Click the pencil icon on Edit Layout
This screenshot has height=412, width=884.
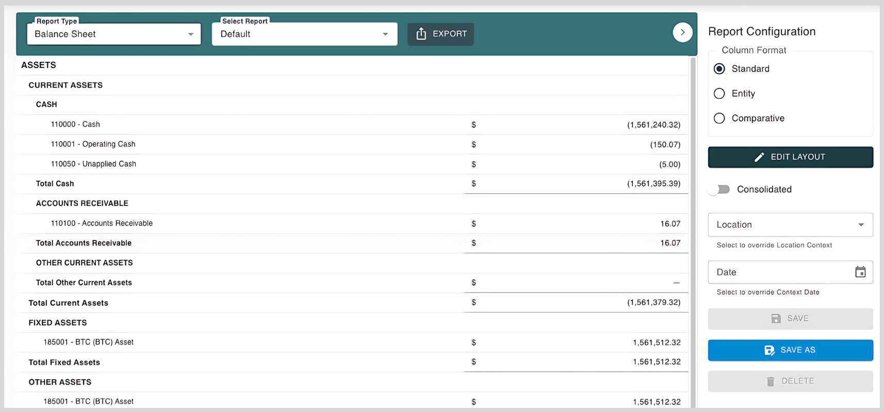click(x=759, y=157)
